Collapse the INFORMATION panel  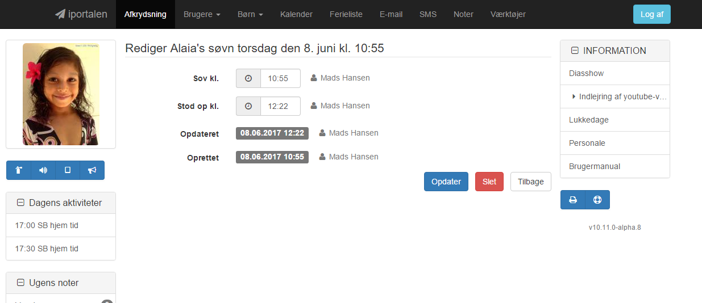tap(575, 51)
